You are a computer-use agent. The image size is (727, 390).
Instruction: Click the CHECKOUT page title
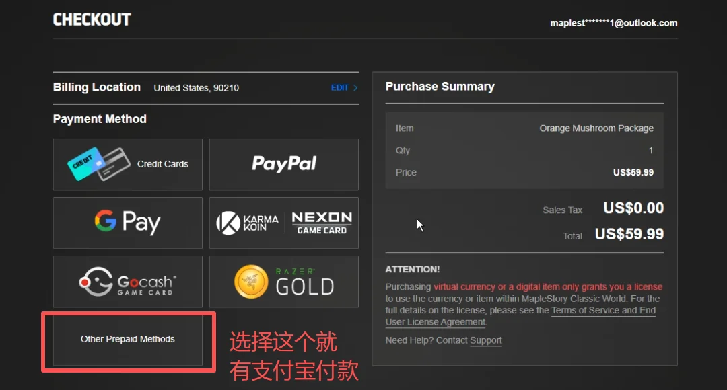pyautogui.click(x=92, y=19)
